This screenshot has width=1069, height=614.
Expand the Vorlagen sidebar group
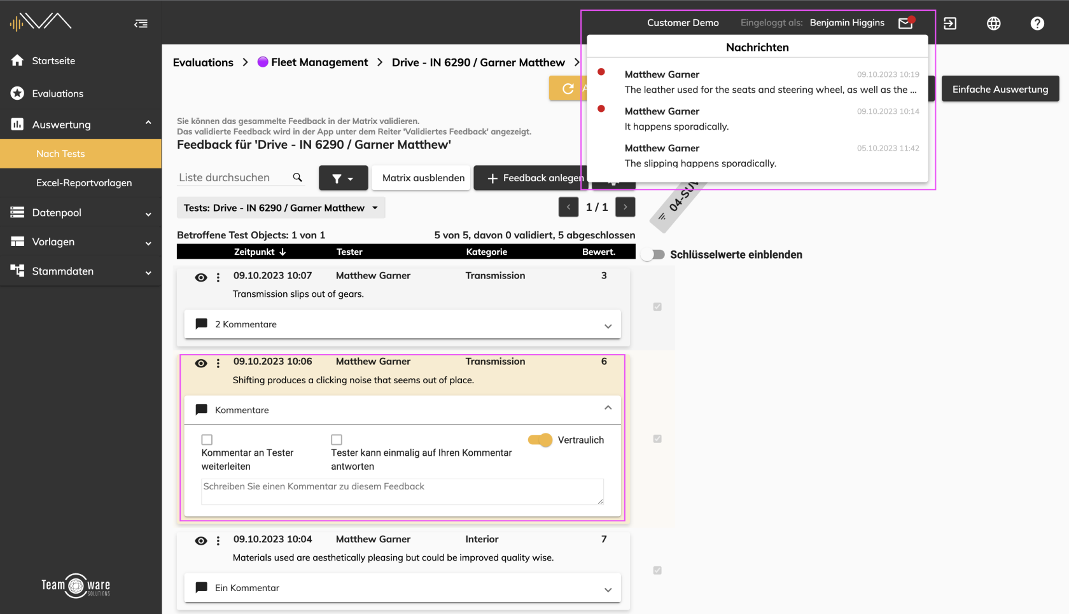coord(148,243)
